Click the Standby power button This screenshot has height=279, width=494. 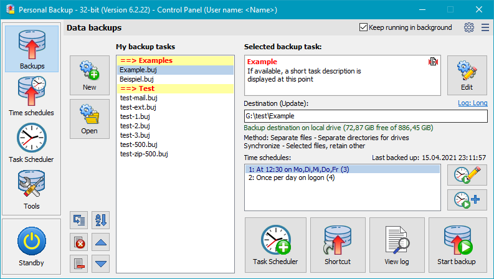(31, 245)
